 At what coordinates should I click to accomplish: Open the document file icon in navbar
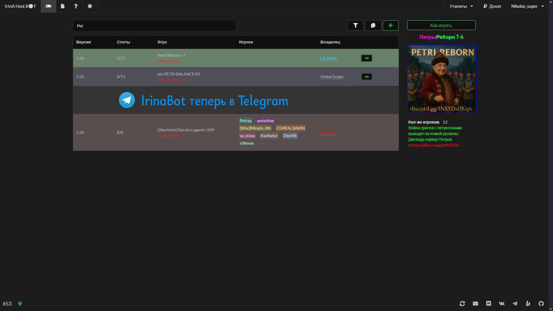click(63, 6)
